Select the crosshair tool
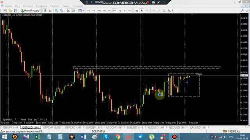250x140 pixels. (147, 10)
